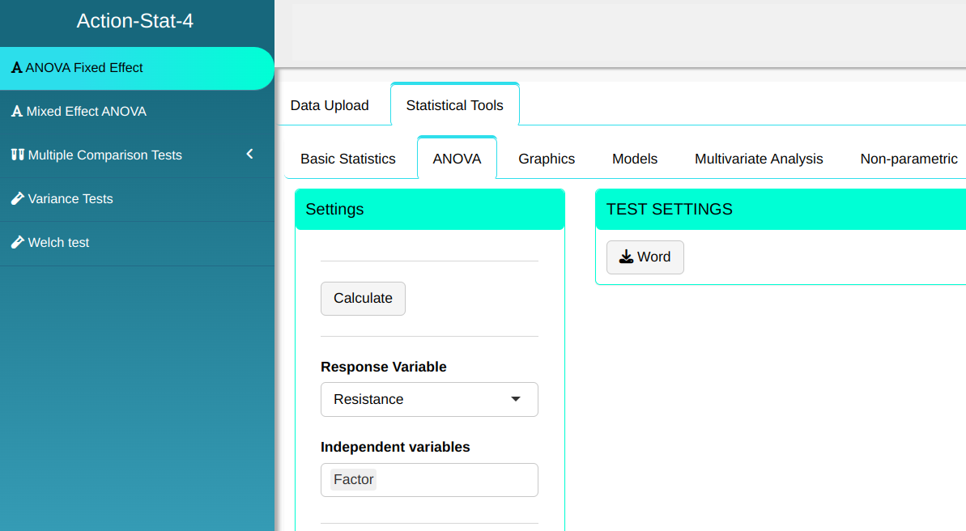Open the Response Variable dropdown

point(428,399)
